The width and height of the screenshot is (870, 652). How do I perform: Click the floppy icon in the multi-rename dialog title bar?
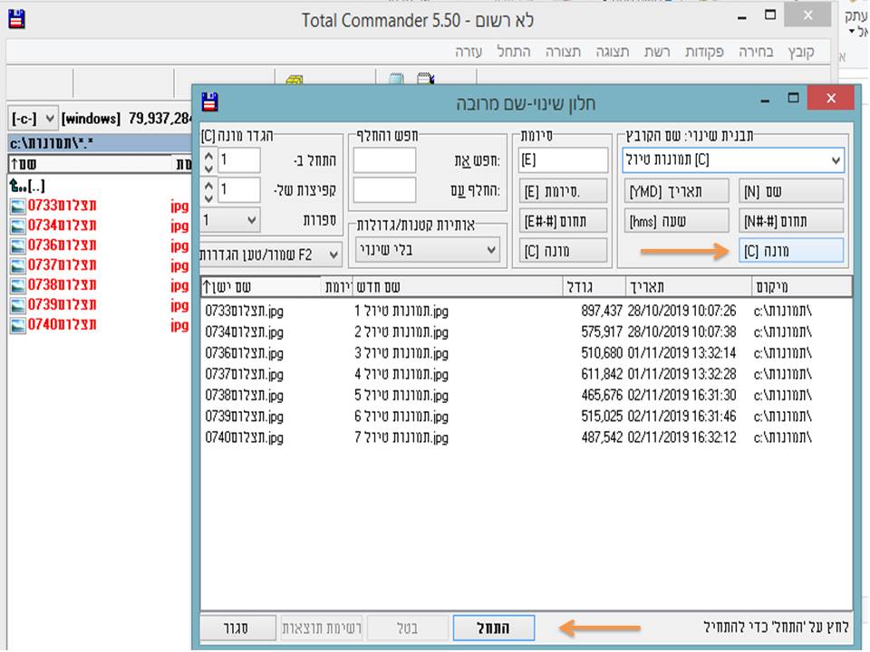coord(209,101)
